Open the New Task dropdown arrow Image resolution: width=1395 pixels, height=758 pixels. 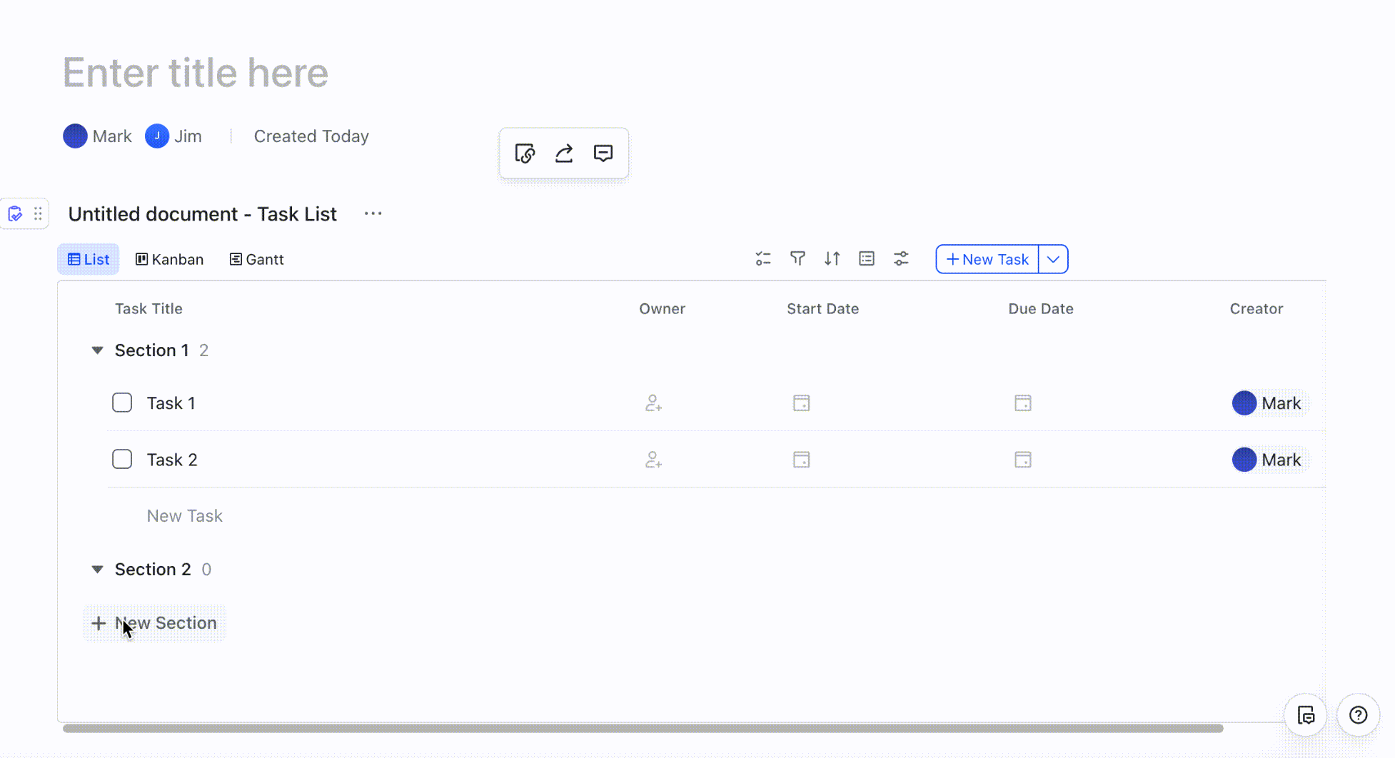(x=1052, y=258)
